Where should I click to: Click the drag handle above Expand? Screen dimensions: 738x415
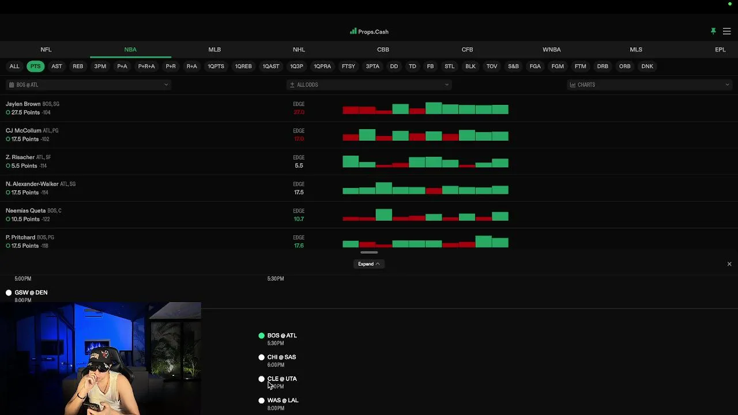click(369, 252)
